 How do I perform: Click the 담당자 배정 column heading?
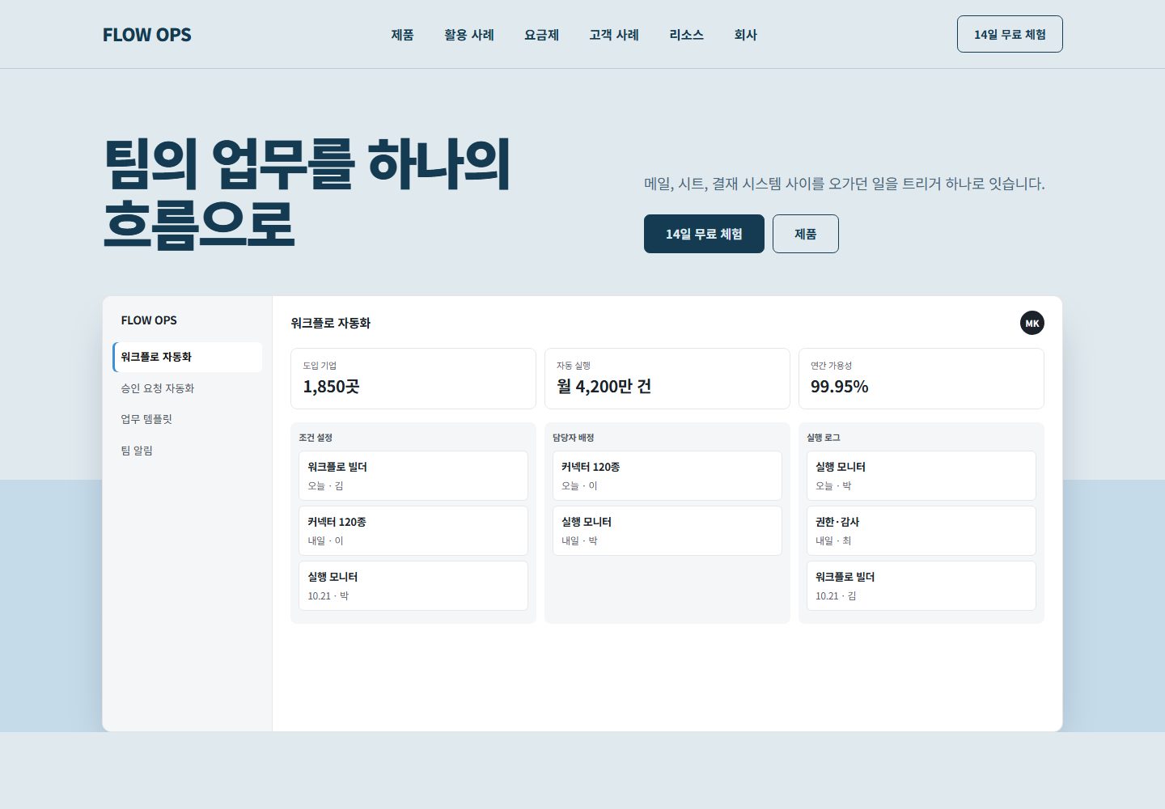click(x=574, y=438)
